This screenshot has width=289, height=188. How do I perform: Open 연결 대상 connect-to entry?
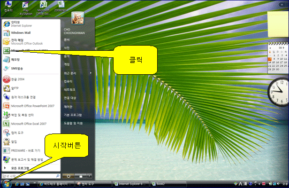pyautogui.click(x=70, y=98)
